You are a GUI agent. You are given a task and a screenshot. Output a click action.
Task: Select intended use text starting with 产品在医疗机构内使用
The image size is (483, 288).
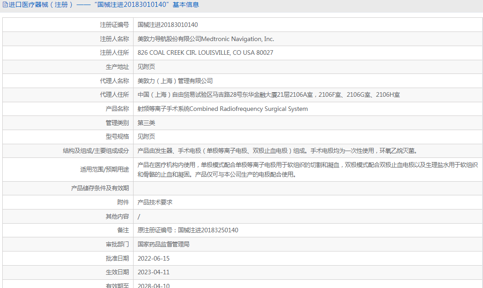[x=307, y=170]
